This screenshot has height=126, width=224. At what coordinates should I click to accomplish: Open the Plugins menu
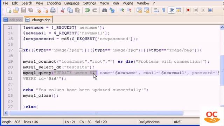coord(128,3)
